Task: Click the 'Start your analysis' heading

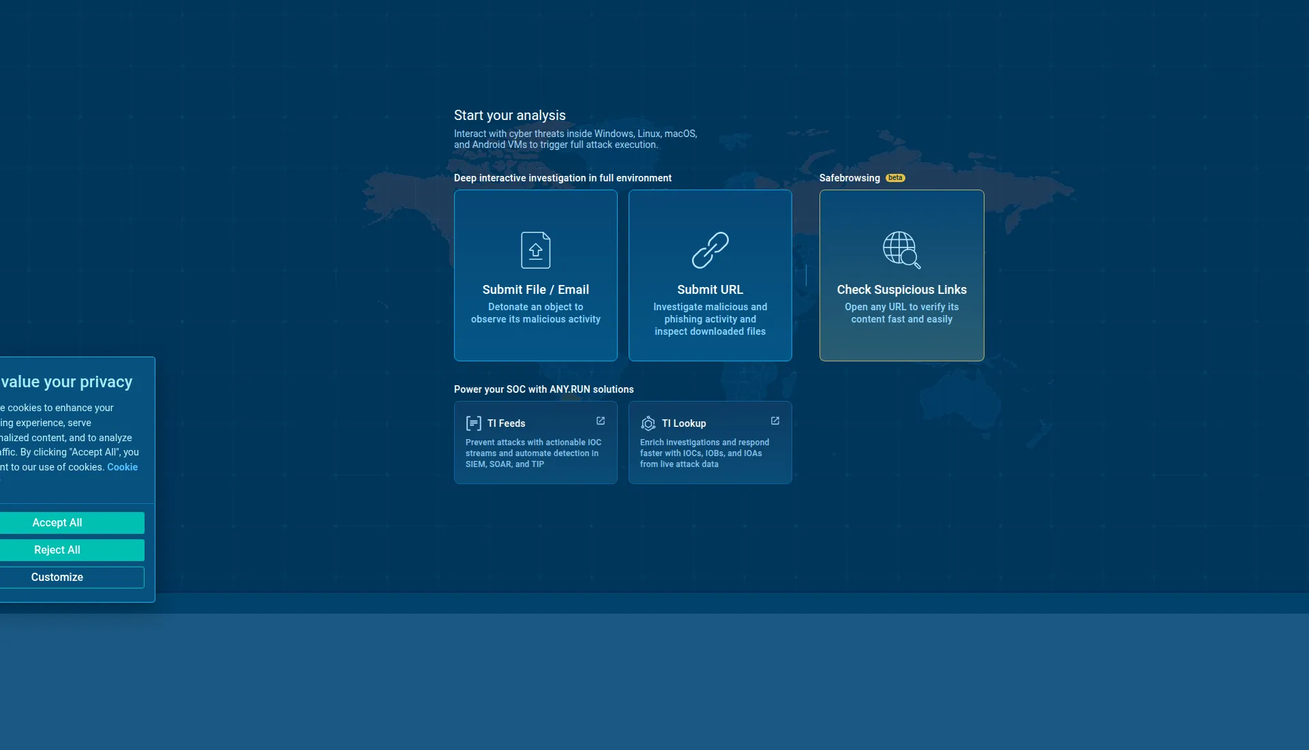Action: pyautogui.click(x=510, y=115)
